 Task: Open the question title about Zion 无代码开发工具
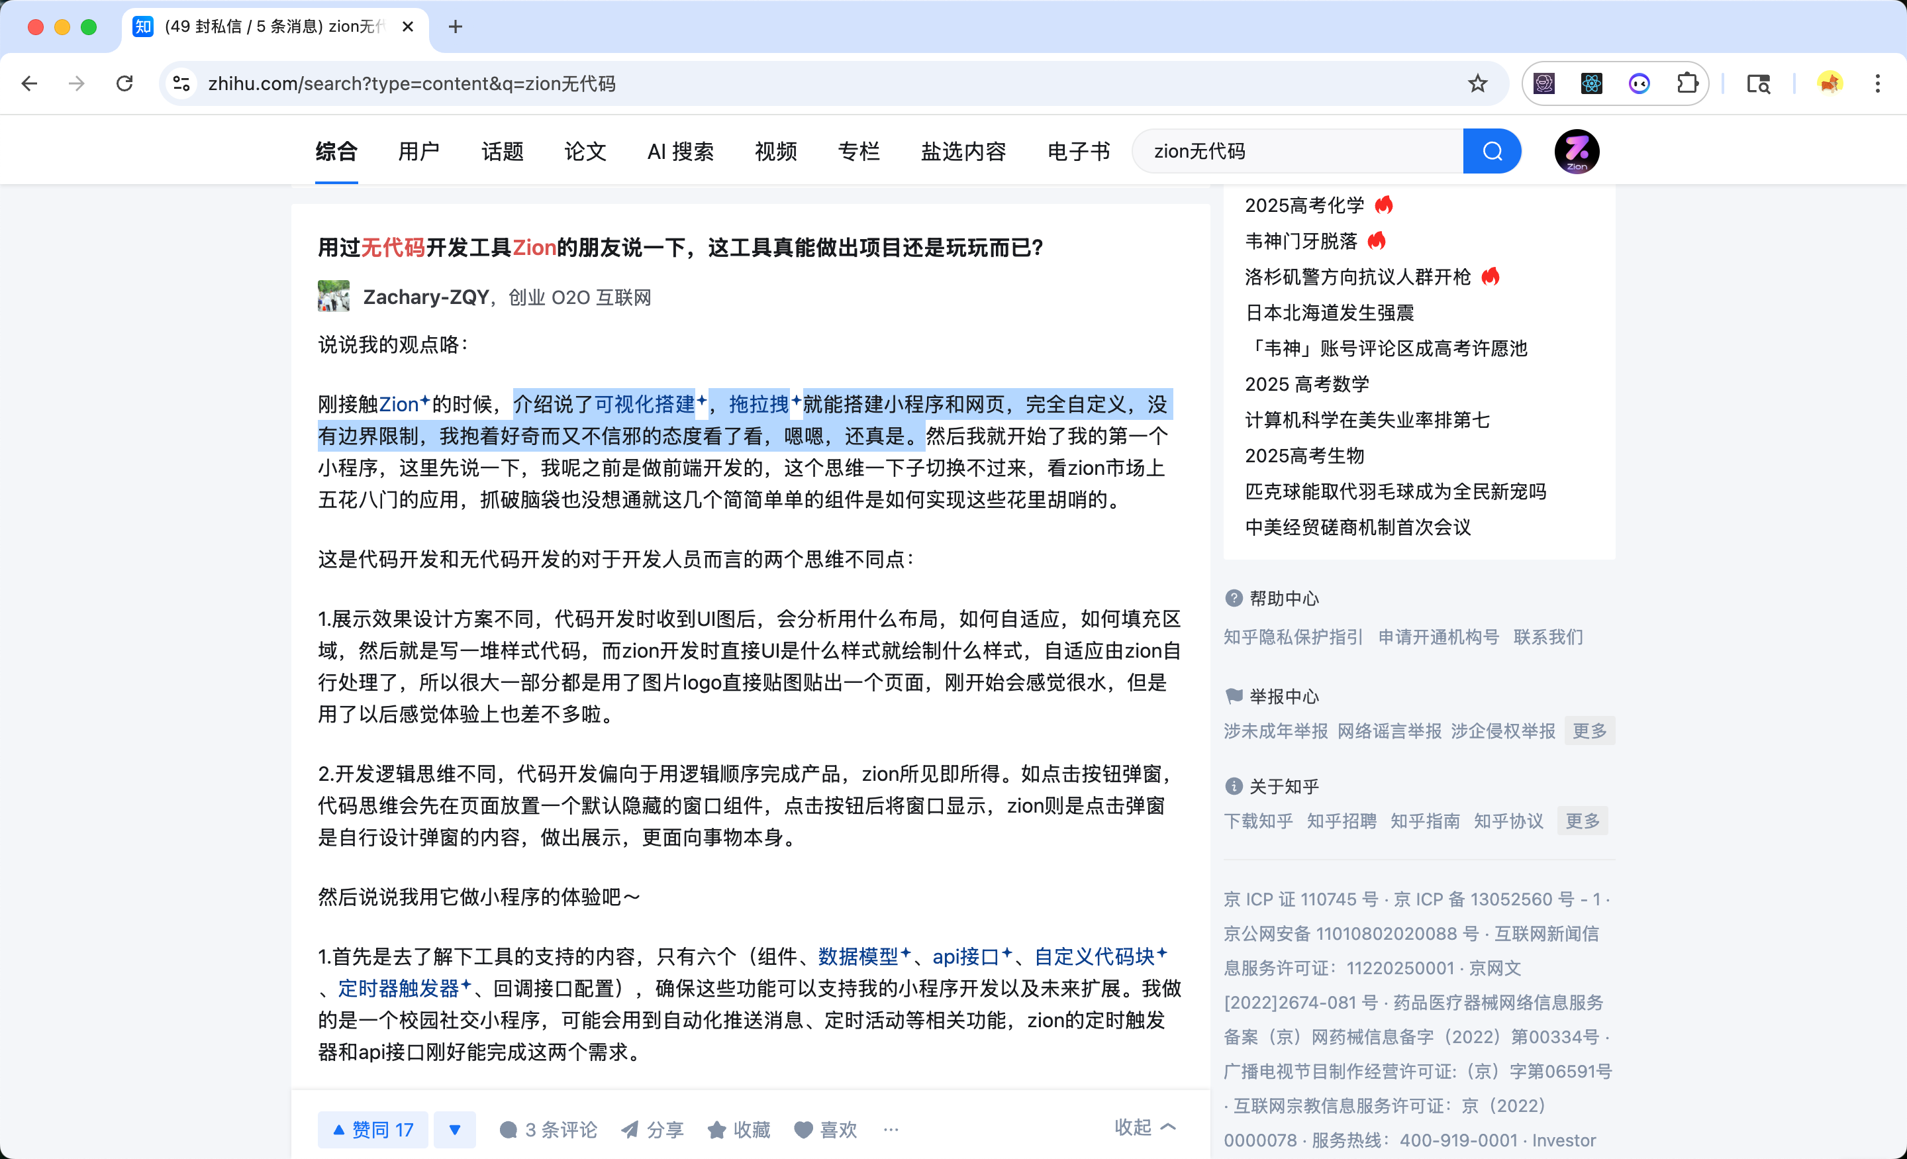[x=680, y=248]
